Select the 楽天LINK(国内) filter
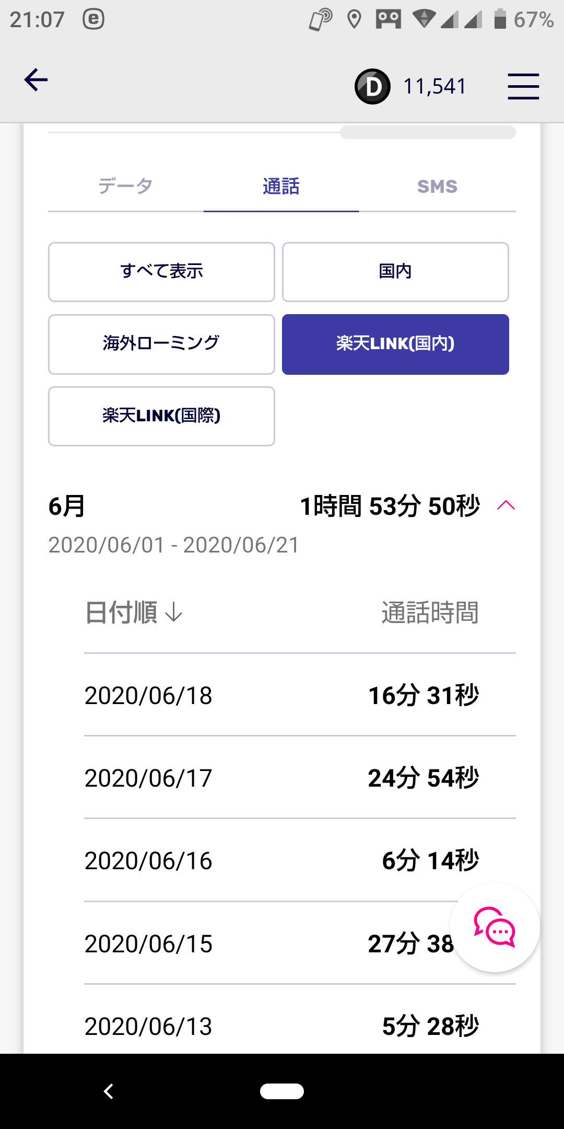Image resolution: width=564 pixels, height=1129 pixels. [395, 344]
